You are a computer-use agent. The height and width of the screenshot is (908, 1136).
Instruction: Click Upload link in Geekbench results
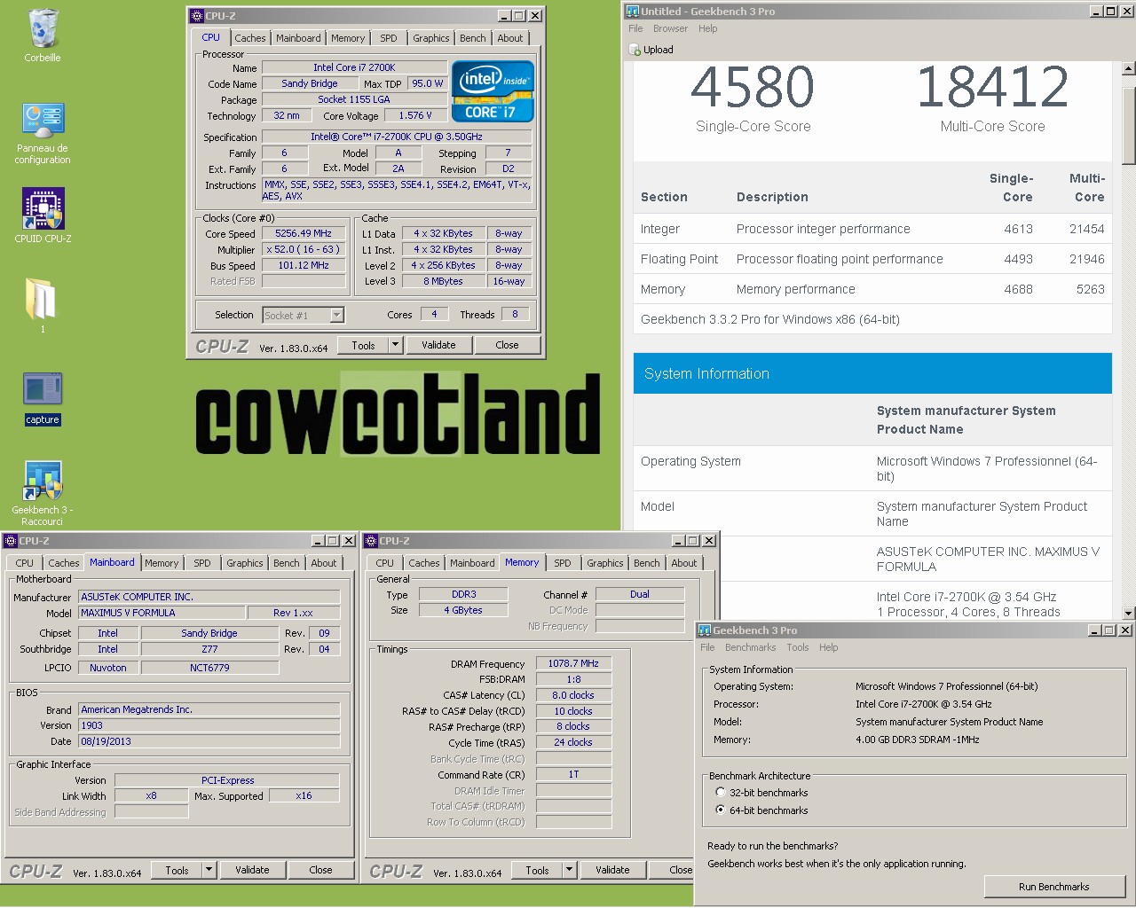tap(658, 50)
